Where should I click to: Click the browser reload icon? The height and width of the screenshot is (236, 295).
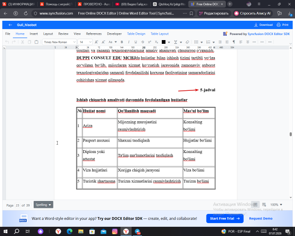(26, 13)
